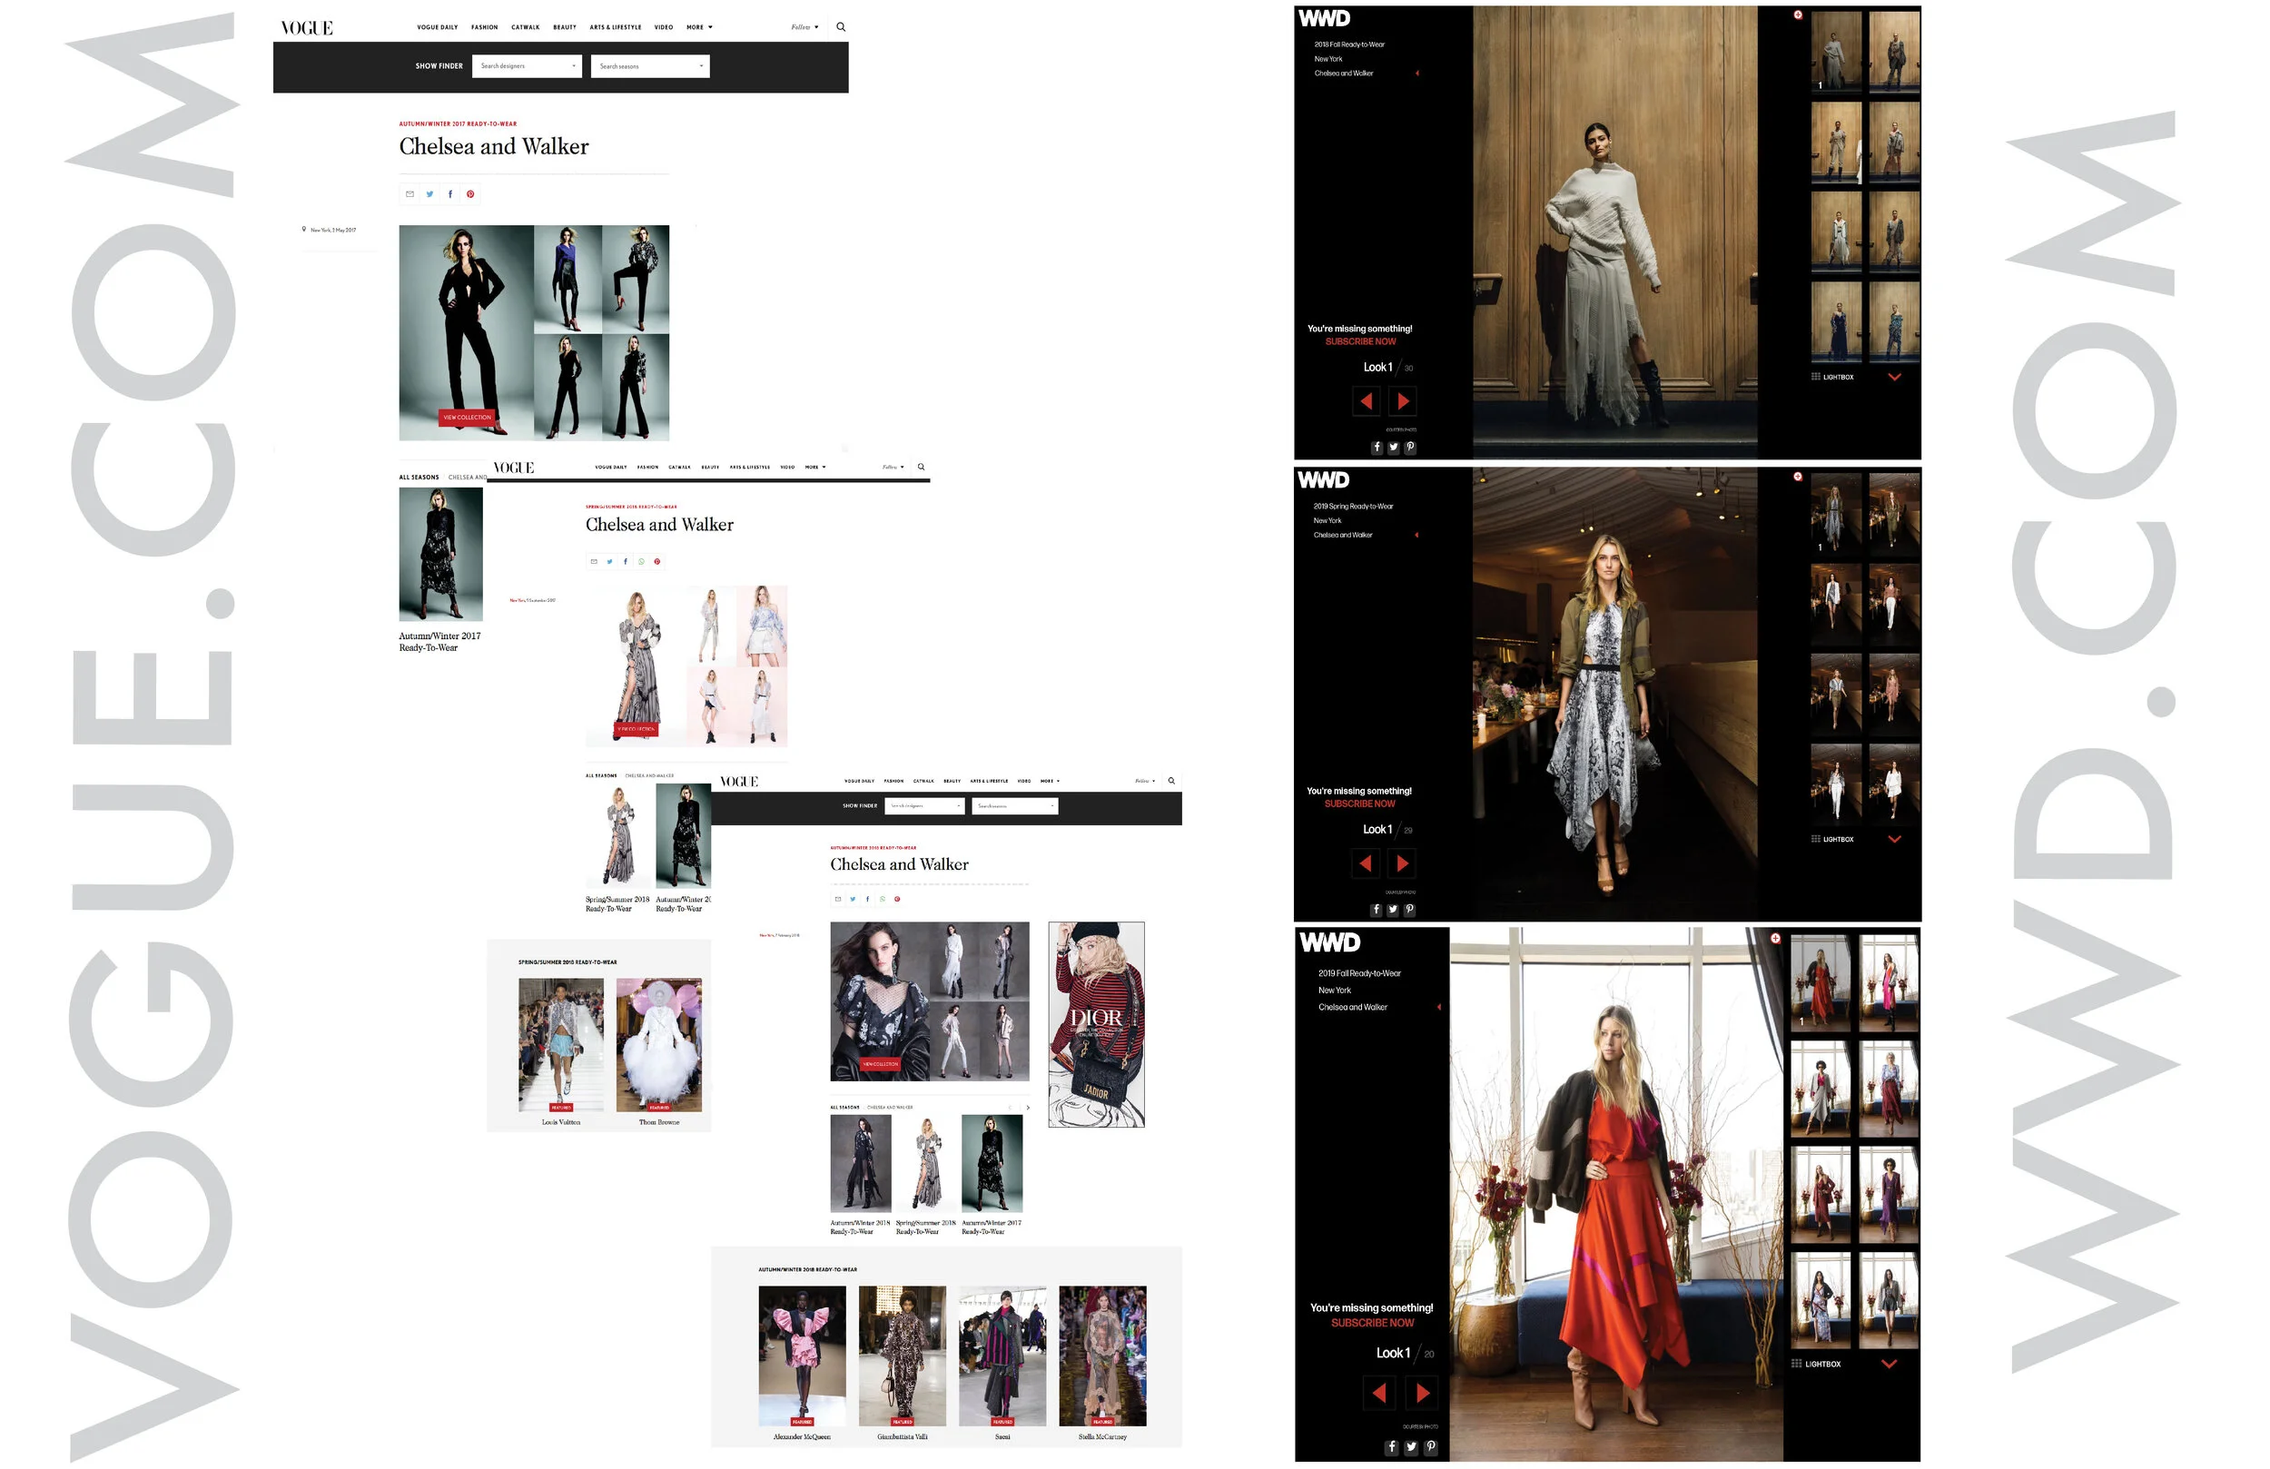This screenshot has width=2270, height=1469.
Task: Click "Show Finder" on the Autumn/Winter 2017 Vogue page
Action: tap(439, 65)
